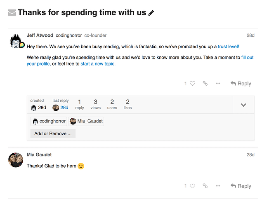269x206 pixels.
Task: Reply to Mia Gaudet's post
Action: (x=241, y=186)
